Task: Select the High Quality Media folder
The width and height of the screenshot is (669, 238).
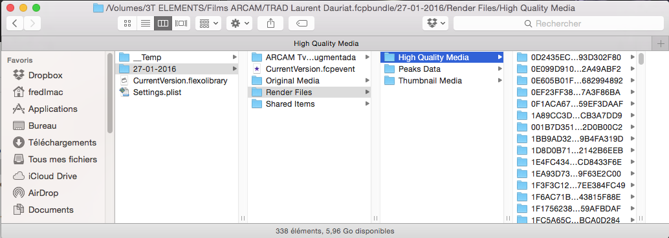Action: (x=442, y=57)
